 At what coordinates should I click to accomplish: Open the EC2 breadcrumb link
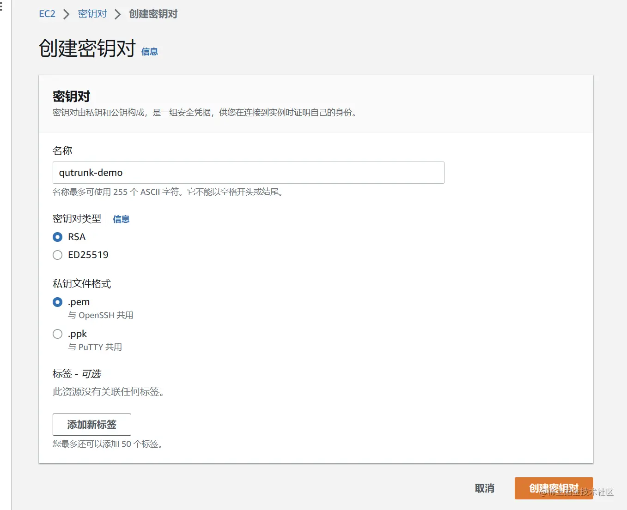tap(47, 14)
